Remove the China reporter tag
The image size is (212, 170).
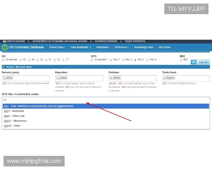[58, 78]
